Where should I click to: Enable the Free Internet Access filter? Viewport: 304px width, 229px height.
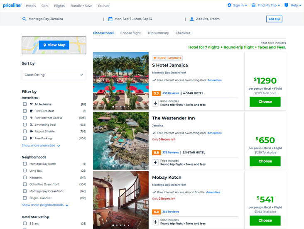tap(25, 118)
